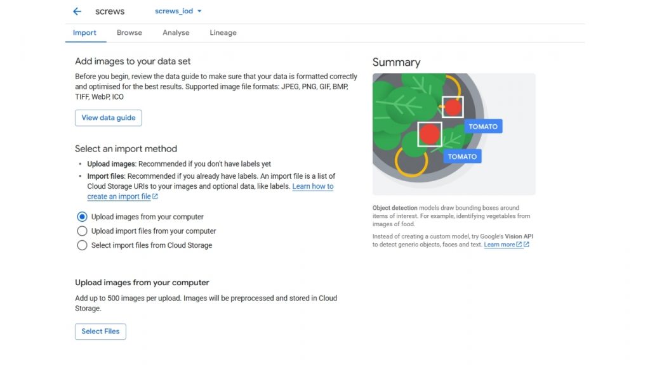The height and width of the screenshot is (365, 650).
Task: Select 'Upload images from your computer' radio
Action: click(82, 217)
